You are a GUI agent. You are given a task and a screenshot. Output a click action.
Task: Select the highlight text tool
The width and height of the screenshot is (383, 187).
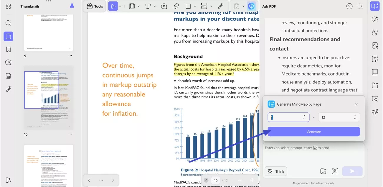click(x=132, y=6)
